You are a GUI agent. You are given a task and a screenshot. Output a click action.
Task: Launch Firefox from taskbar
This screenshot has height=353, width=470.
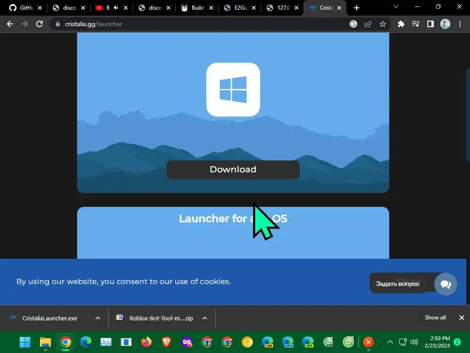(146, 342)
